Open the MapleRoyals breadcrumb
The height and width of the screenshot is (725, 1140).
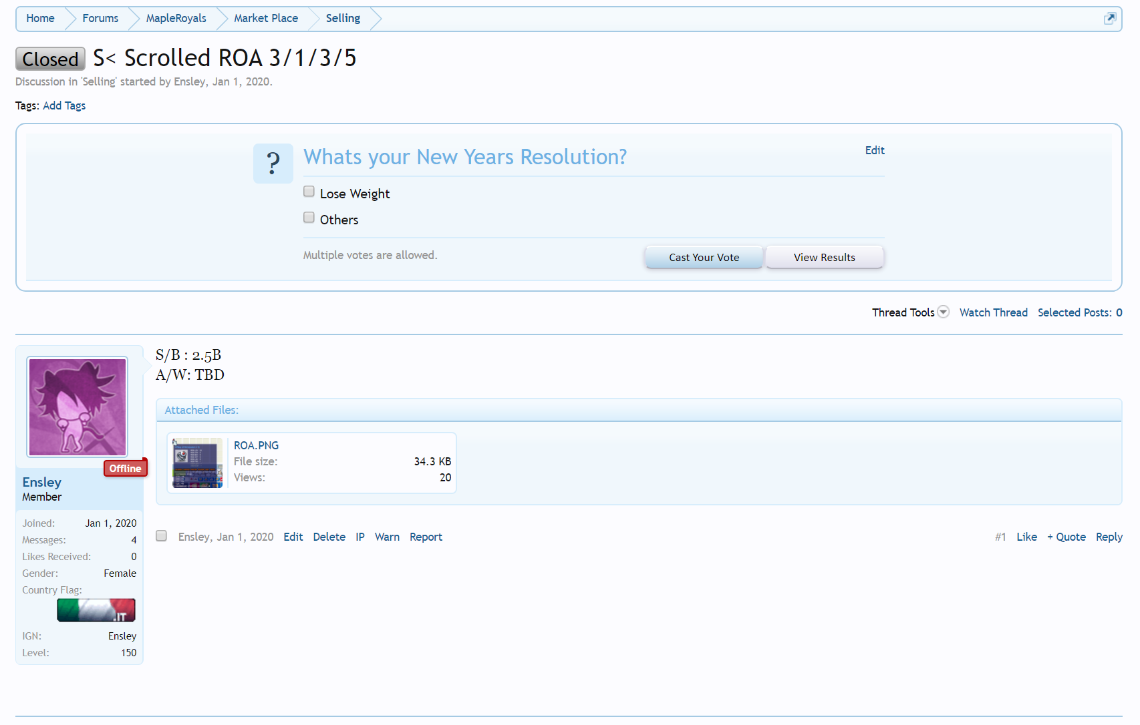pos(176,18)
